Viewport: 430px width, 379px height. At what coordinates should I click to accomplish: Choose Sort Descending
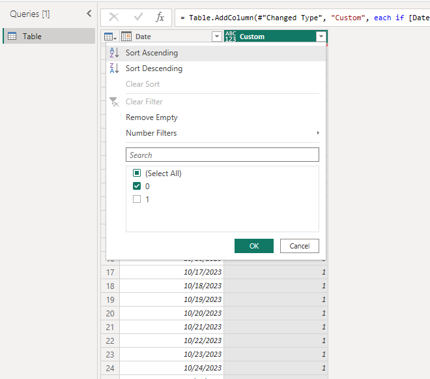pyautogui.click(x=216, y=68)
